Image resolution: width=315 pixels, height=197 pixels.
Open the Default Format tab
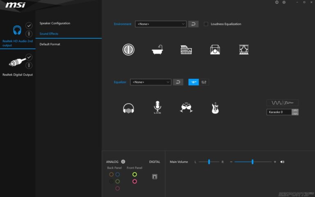50,44
